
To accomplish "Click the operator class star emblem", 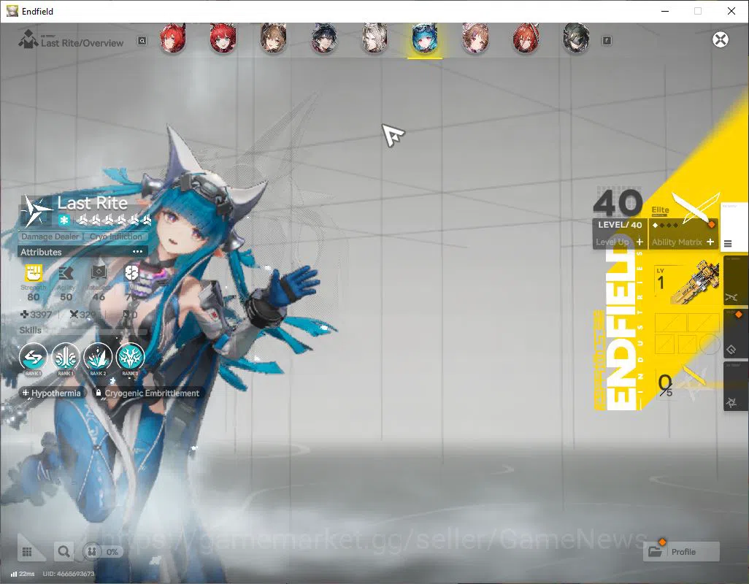I will (x=37, y=210).
